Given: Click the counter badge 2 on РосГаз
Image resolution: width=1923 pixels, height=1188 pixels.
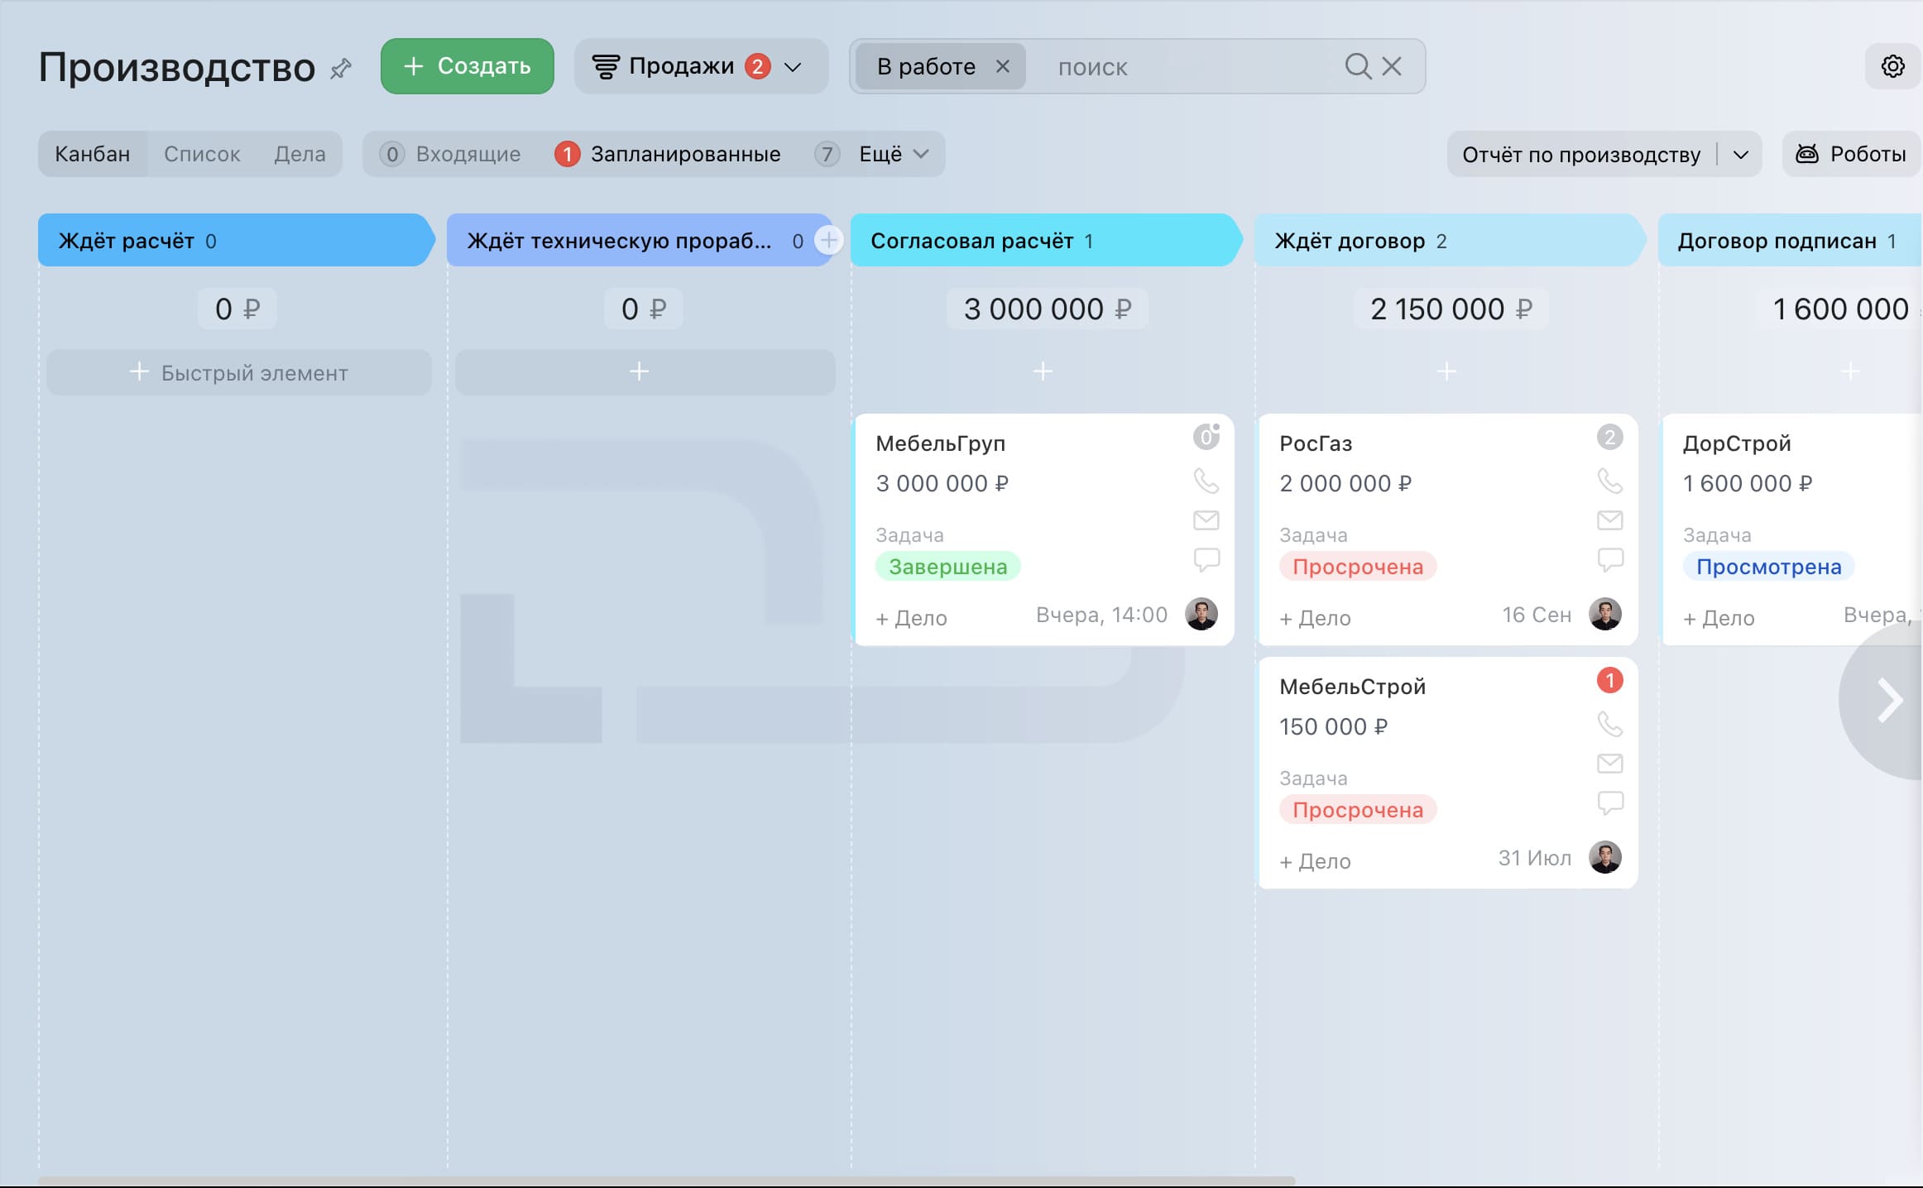Looking at the screenshot, I should [x=1609, y=437].
